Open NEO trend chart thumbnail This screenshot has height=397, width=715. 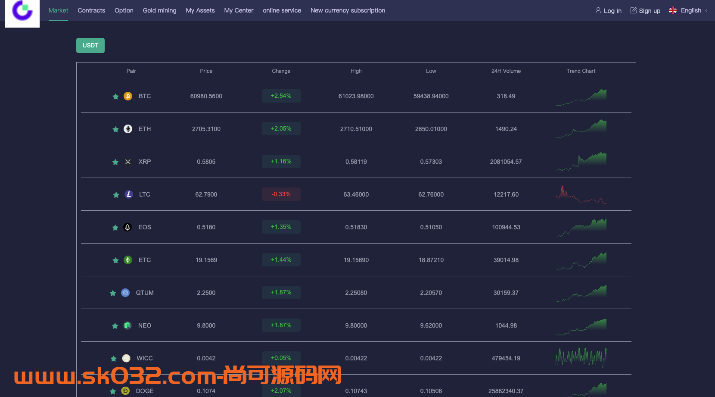pyautogui.click(x=581, y=327)
